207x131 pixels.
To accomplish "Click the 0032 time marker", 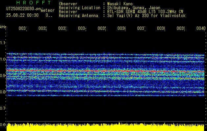I will click(43, 28).
